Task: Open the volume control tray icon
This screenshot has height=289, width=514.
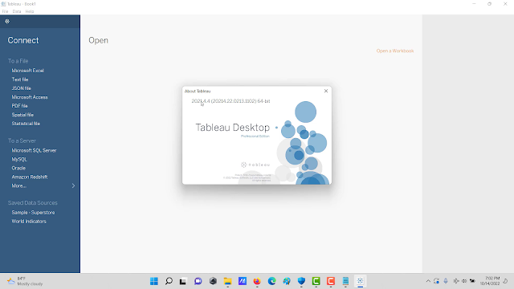Action: pos(464,281)
